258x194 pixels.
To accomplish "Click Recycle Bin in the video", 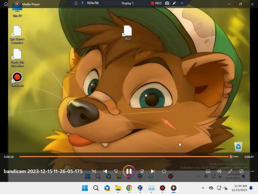I will (x=238, y=149).
